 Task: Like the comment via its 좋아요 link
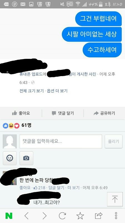(25, 188)
